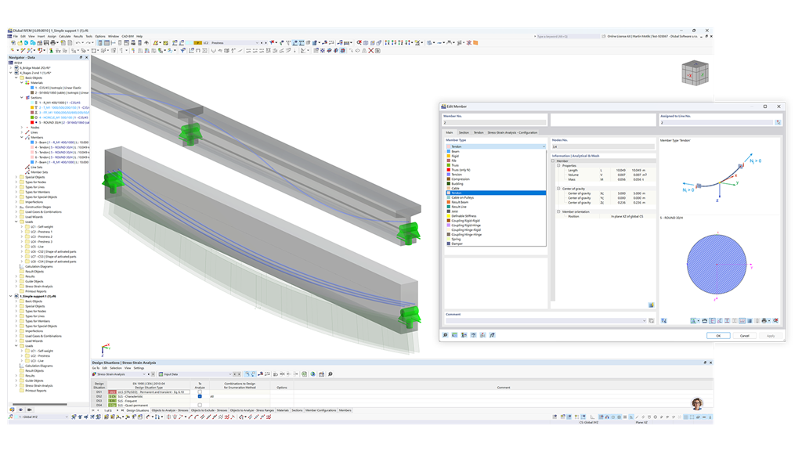The height and width of the screenshot is (451, 802).
Task: Click the units icon second in Edit Member bottom row
Action: pos(454,335)
